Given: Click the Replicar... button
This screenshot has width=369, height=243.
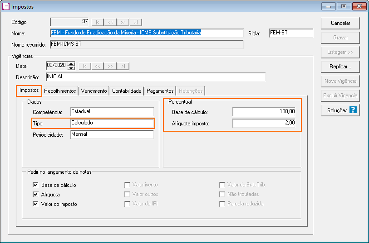Looking at the screenshot, I should click(340, 67).
